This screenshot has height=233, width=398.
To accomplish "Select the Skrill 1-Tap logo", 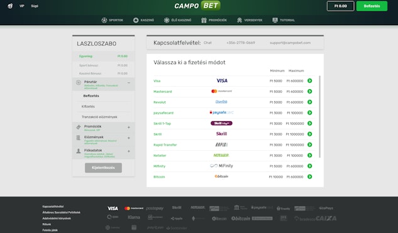I will tap(221, 123).
